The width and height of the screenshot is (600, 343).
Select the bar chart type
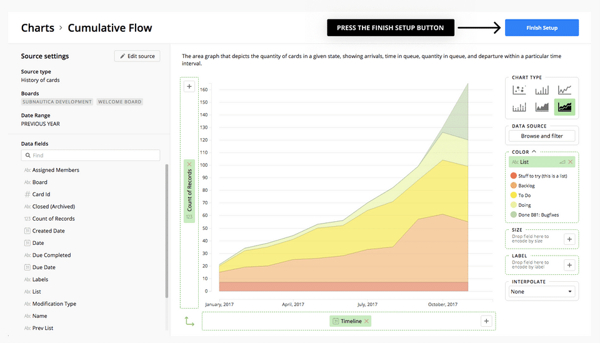(x=542, y=90)
